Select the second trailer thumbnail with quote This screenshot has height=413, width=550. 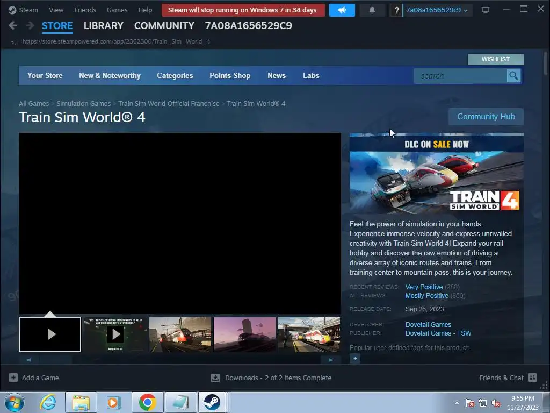[x=115, y=334]
